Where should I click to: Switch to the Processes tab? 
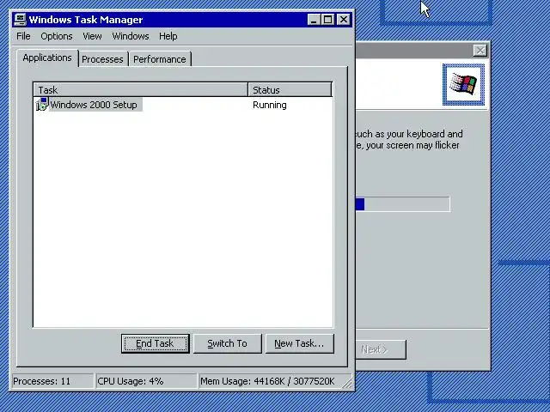pyautogui.click(x=102, y=59)
